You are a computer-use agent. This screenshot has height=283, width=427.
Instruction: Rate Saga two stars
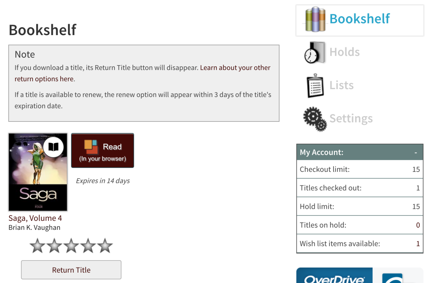[x=55, y=246]
